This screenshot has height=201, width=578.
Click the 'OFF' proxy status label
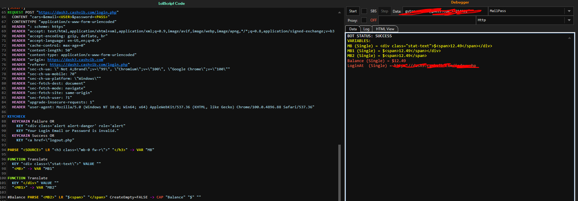point(373,20)
